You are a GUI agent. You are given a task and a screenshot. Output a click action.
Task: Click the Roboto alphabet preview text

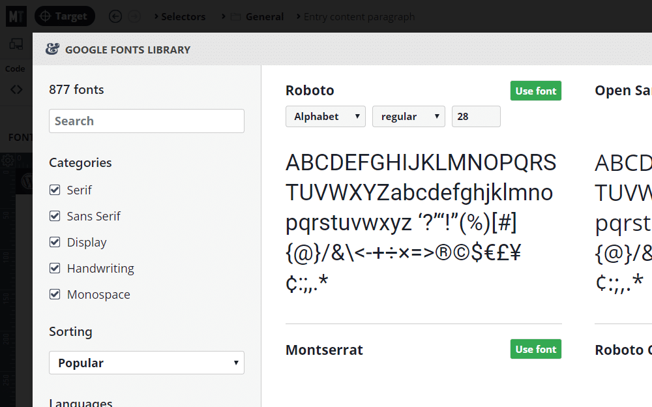(421, 222)
